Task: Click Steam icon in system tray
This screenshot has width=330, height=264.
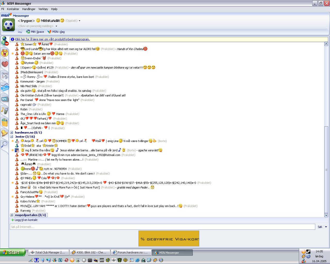Action: (308, 252)
